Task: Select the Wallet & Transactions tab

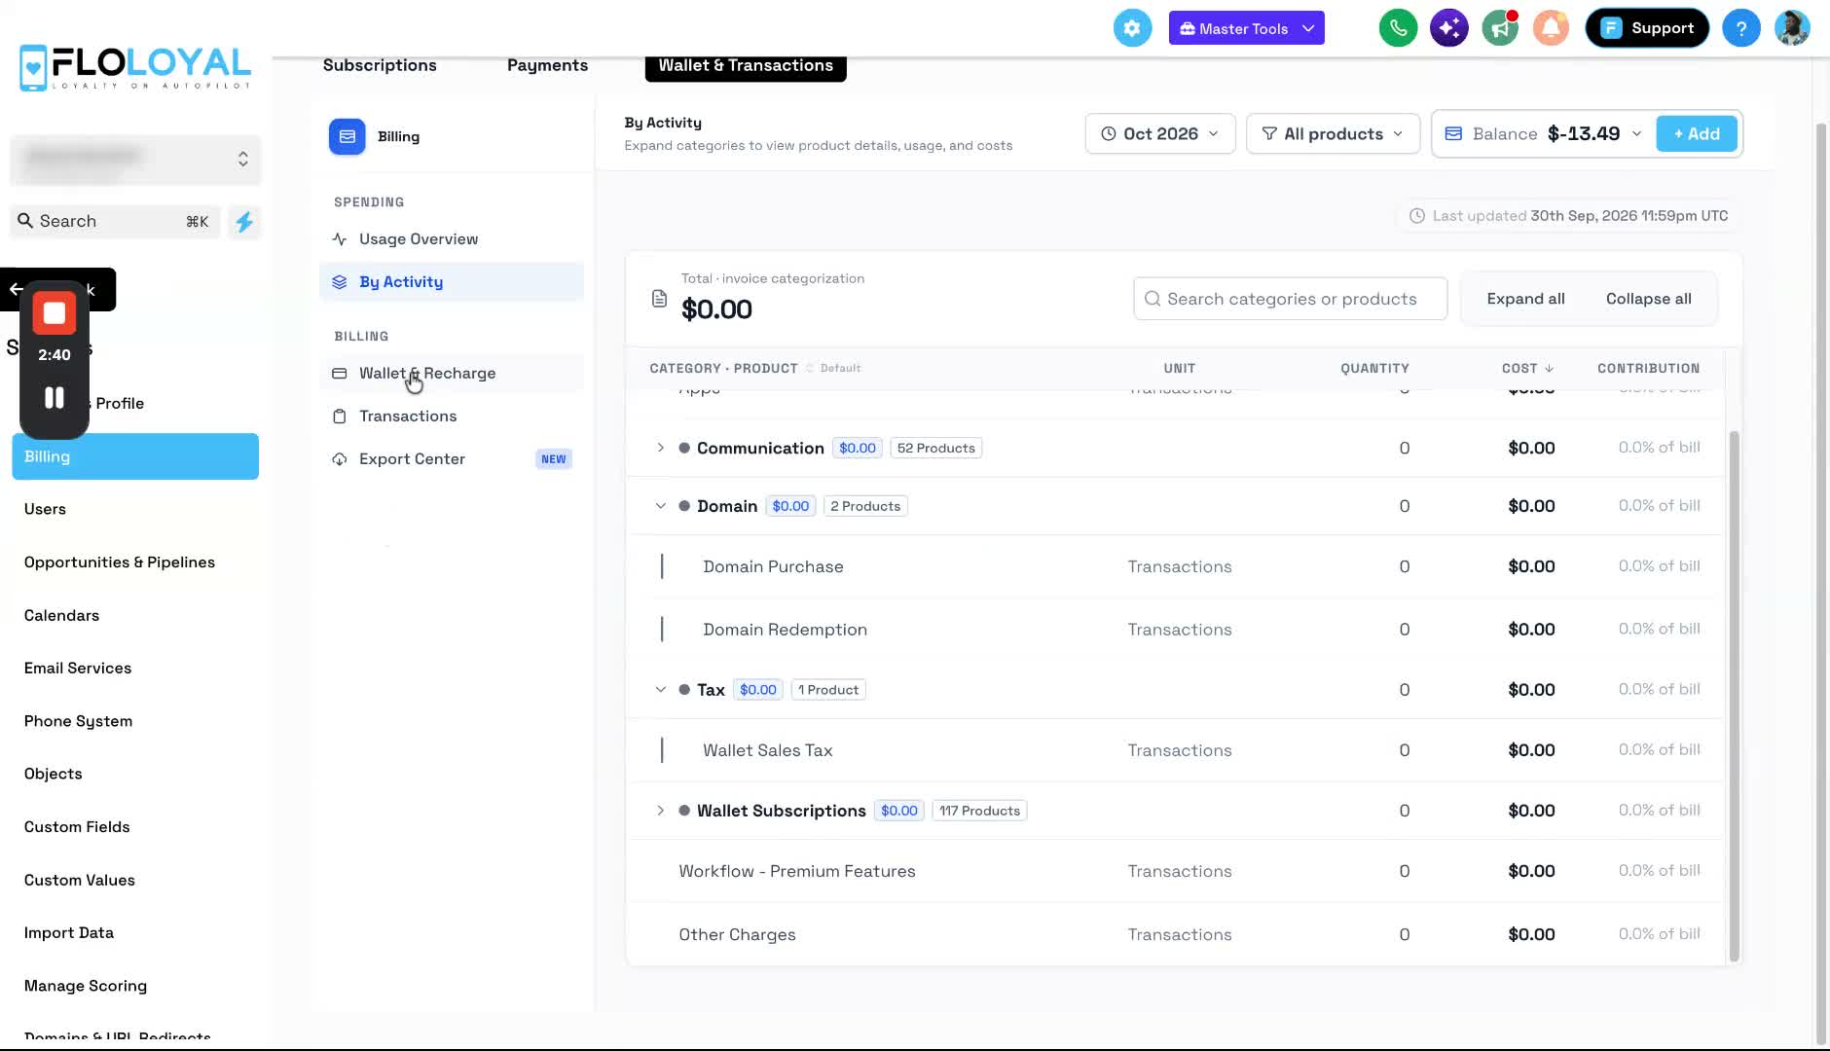Action: point(746,65)
